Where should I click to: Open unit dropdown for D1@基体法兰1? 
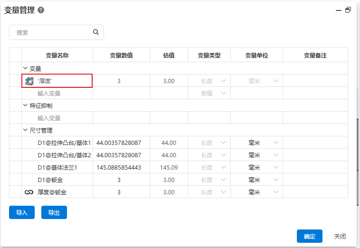pyautogui.click(x=275, y=168)
